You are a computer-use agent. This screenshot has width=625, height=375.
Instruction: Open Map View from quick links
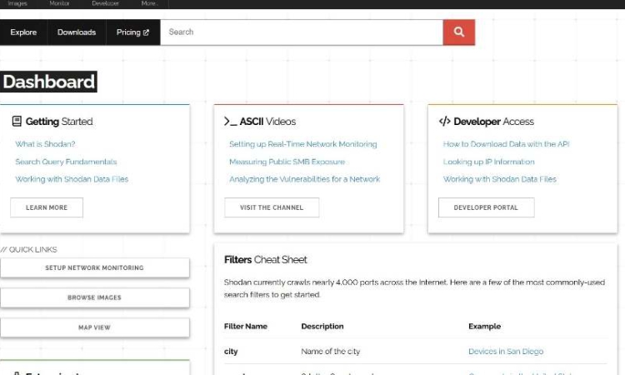(94, 327)
